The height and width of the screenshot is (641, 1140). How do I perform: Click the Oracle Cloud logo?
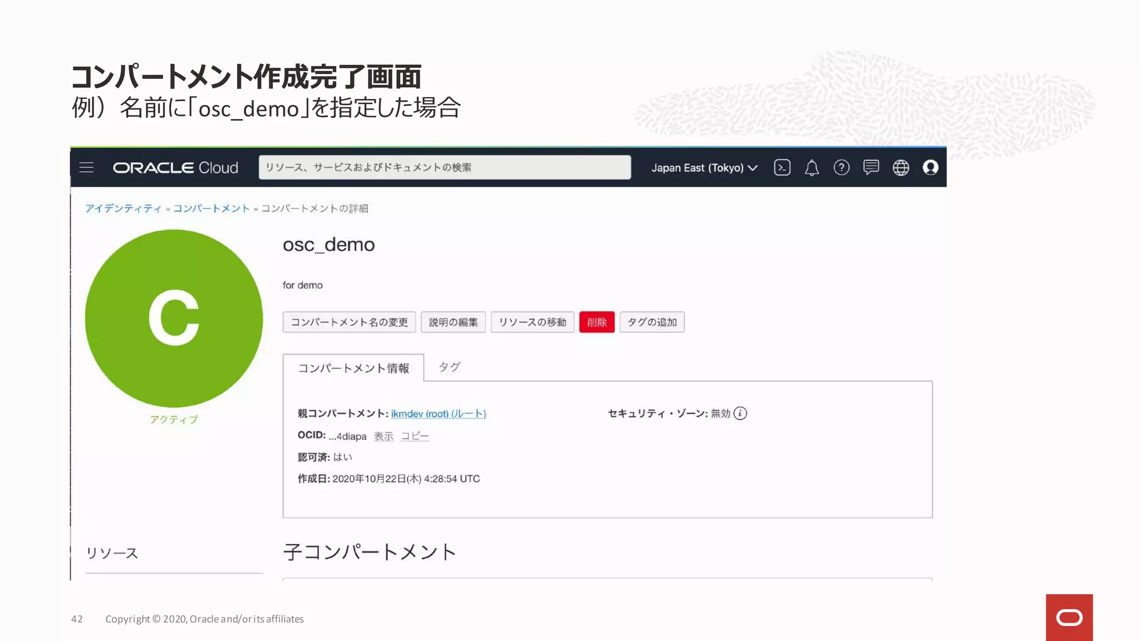point(175,167)
